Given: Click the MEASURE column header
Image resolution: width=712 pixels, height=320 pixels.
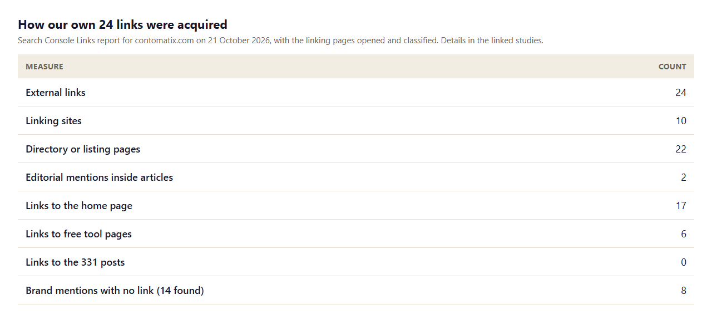Looking at the screenshot, I should pyautogui.click(x=44, y=67).
